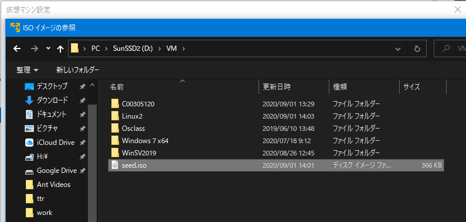Go up one folder level
Viewport: 466px width, 222px height.
[x=60, y=48]
